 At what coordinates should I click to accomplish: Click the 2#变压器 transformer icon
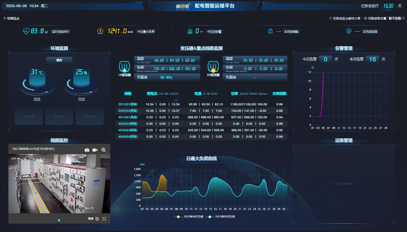213,67
